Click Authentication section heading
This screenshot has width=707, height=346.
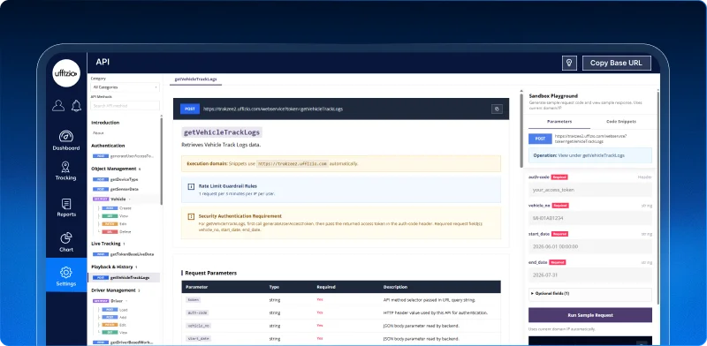[108, 146]
